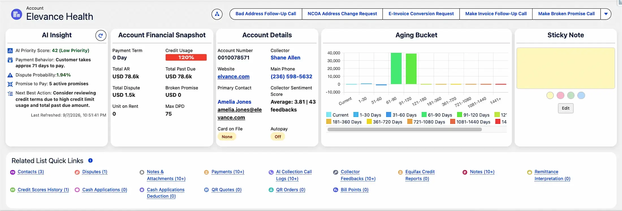Viewport: 622px width, 211px height.
Task: Click the Aging Bucket legend scrollbar
Action: tap(405, 130)
